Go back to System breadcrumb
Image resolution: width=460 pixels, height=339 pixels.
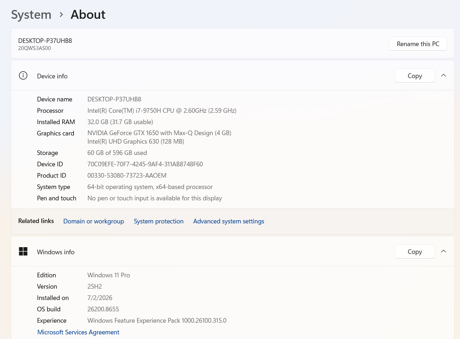[31, 15]
